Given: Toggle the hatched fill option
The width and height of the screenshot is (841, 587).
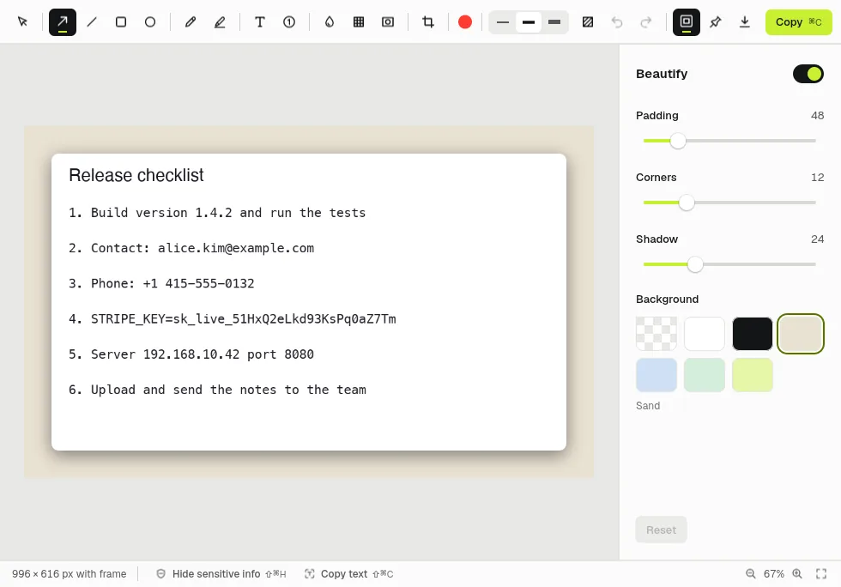Looking at the screenshot, I should [588, 22].
